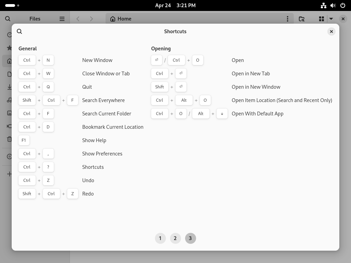351x263 pixels.
Task: Click the 'Search Everywhere' label
Action: point(104,100)
